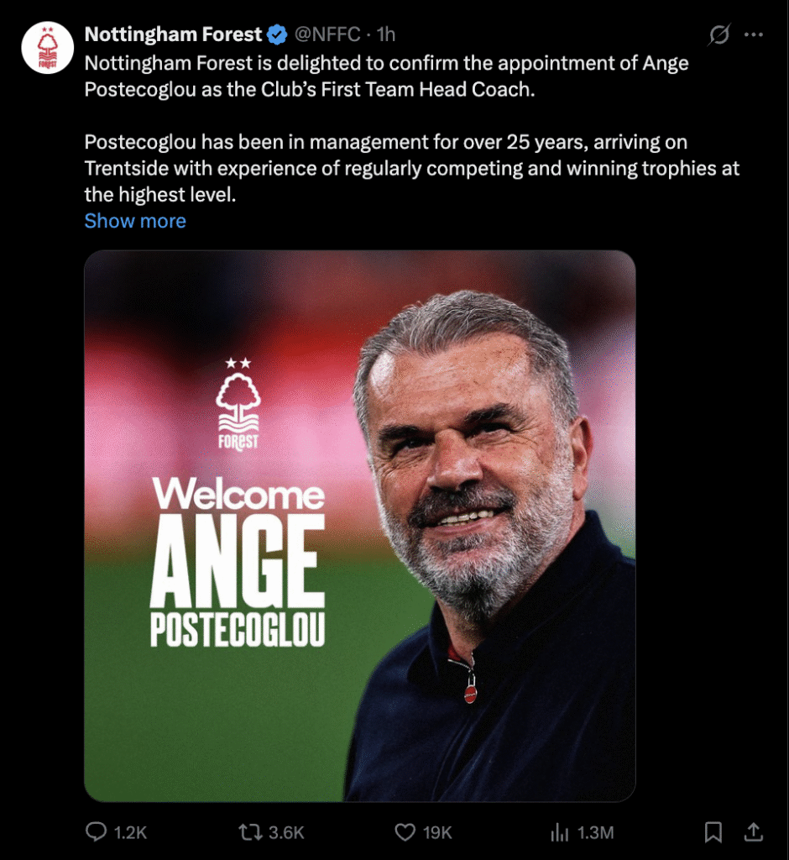The height and width of the screenshot is (860, 789).
Task: Click the Nottingham Forest account name
Action: pyautogui.click(x=174, y=35)
